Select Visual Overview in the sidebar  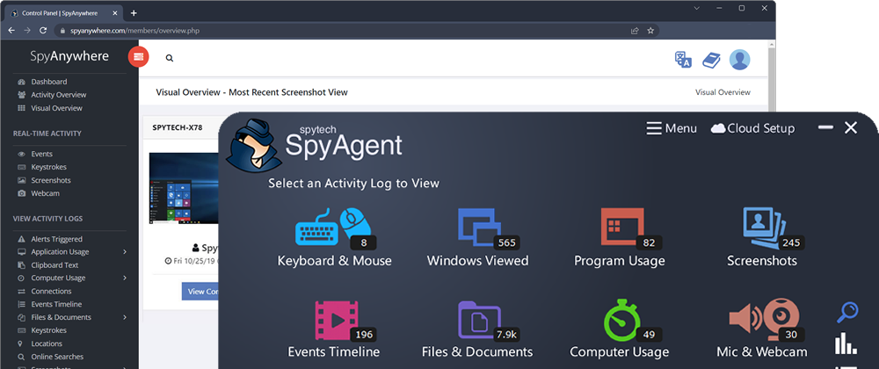[x=56, y=108]
